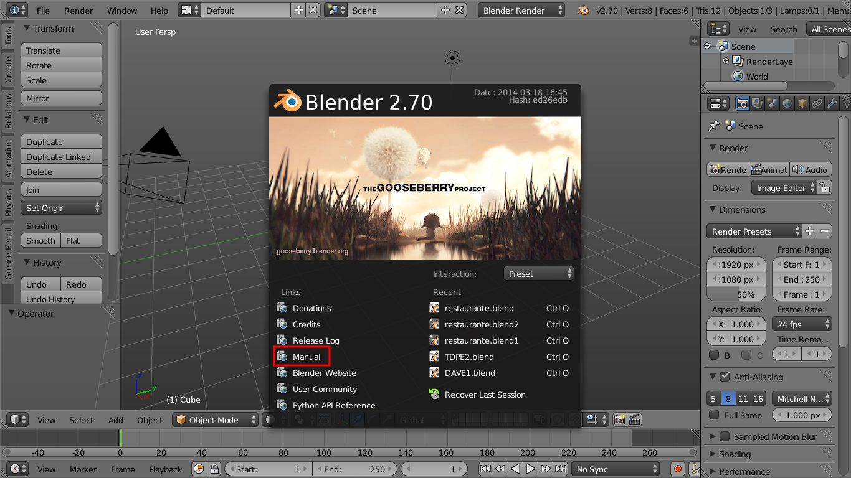The width and height of the screenshot is (851, 478).
Task: Open the File menu
Action: click(x=43, y=11)
